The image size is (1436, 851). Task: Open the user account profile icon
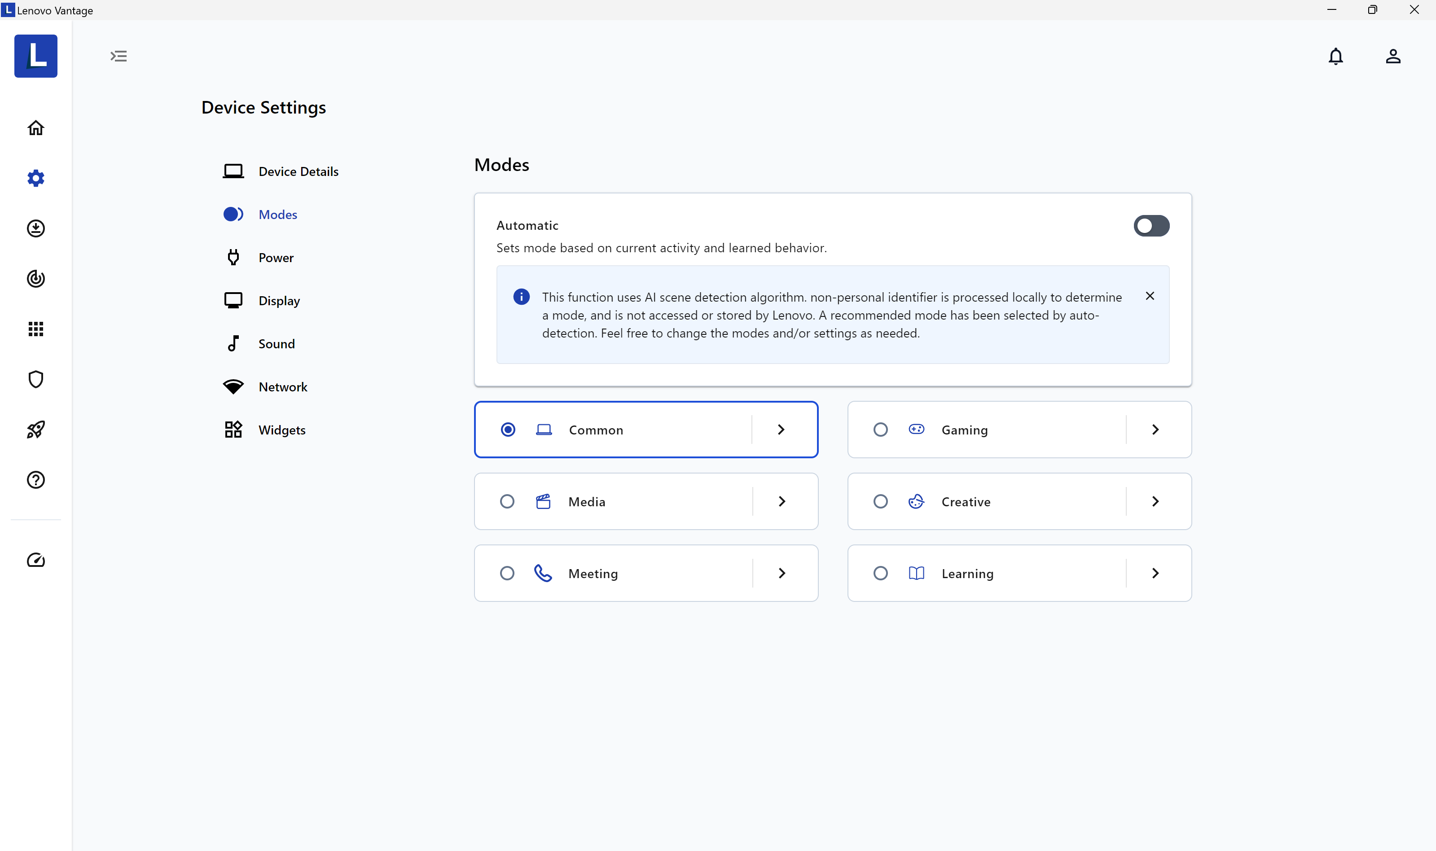(1393, 56)
